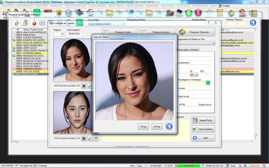Image resolution: width=269 pixels, height=168 pixels.
Task: Click the new record icon in search window
Action: (16, 23)
